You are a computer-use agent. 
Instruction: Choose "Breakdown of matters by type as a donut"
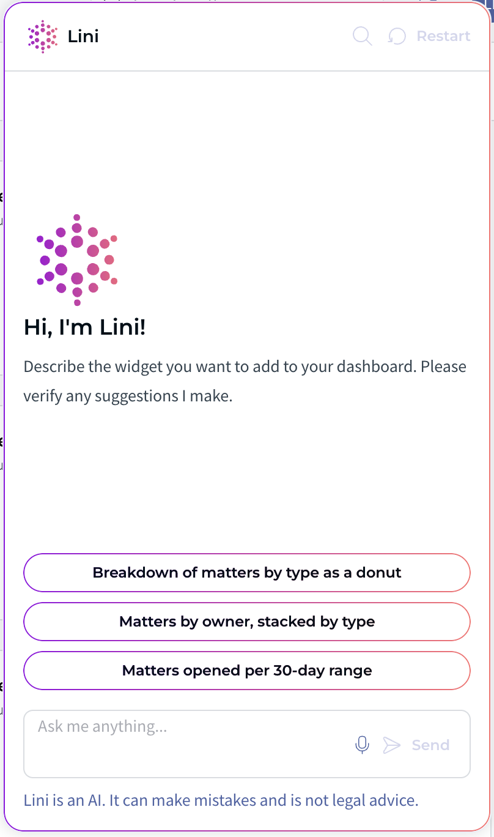pyautogui.click(x=247, y=573)
